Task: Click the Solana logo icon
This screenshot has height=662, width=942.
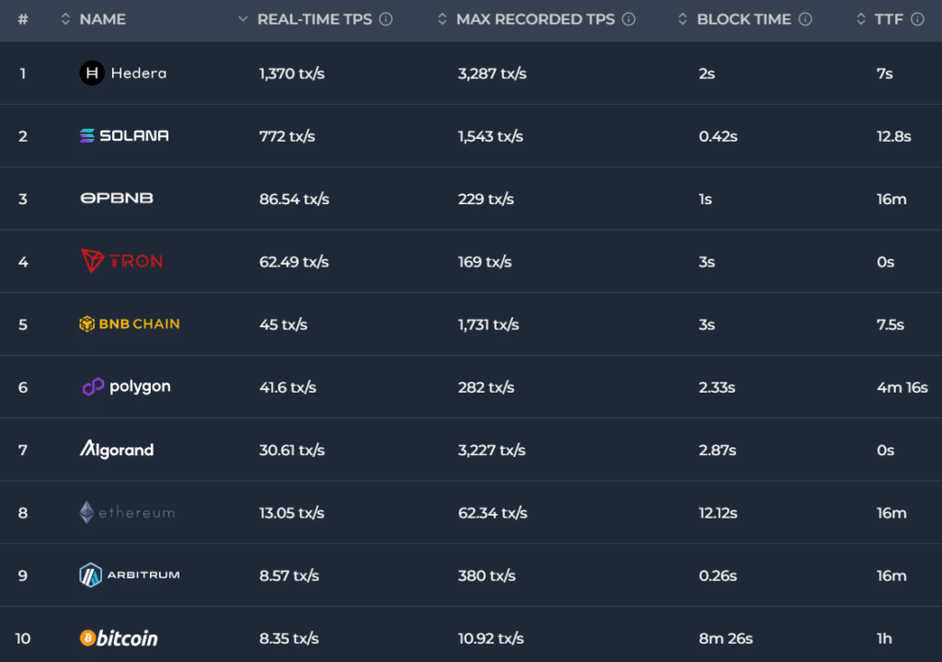Action: click(87, 136)
